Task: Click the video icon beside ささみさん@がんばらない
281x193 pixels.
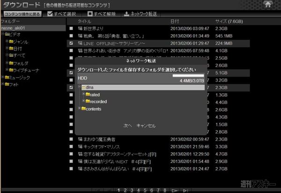Action: point(80,169)
